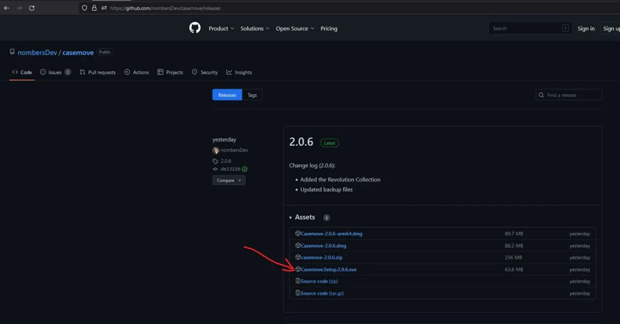This screenshot has height=324, width=620.
Task: Click the tag icon next to 2.0.6
Action: 216,161
